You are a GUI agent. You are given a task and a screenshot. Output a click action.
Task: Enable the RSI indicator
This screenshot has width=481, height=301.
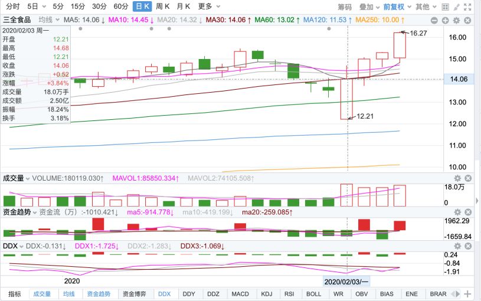[289, 294]
